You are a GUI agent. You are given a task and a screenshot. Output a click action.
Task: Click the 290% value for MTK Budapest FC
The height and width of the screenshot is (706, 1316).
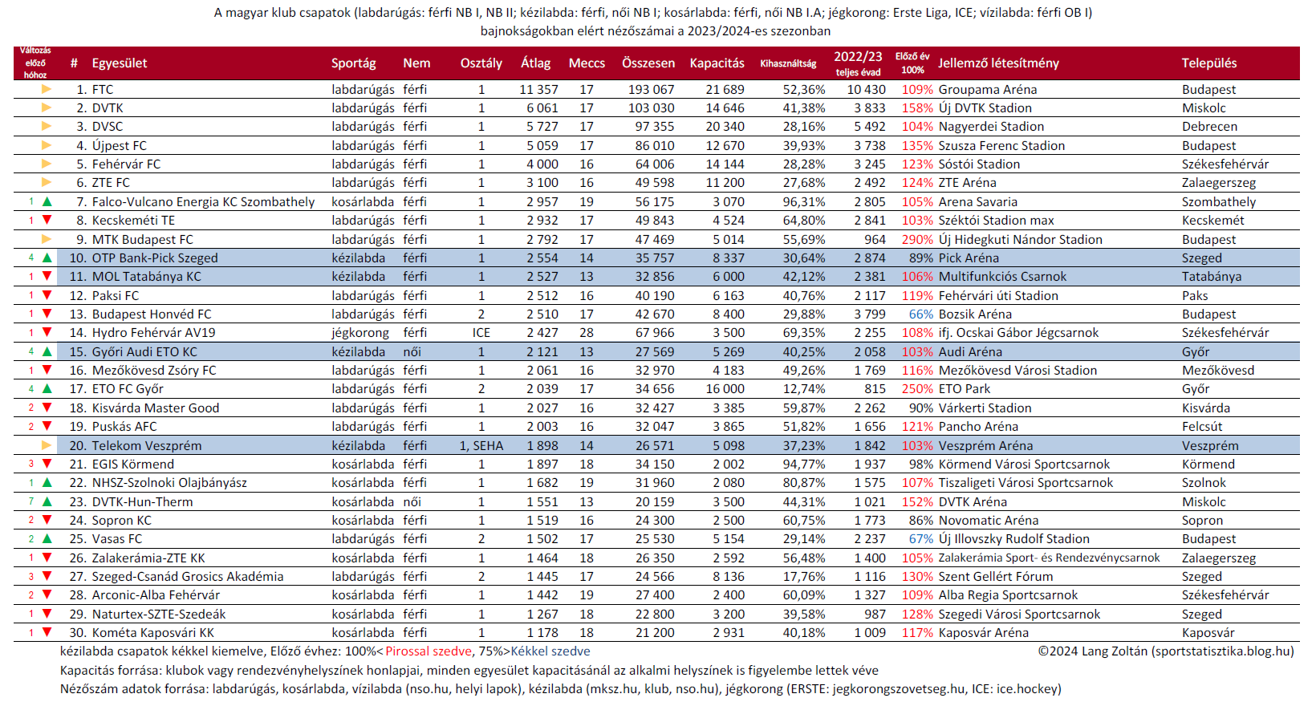[x=917, y=239]
